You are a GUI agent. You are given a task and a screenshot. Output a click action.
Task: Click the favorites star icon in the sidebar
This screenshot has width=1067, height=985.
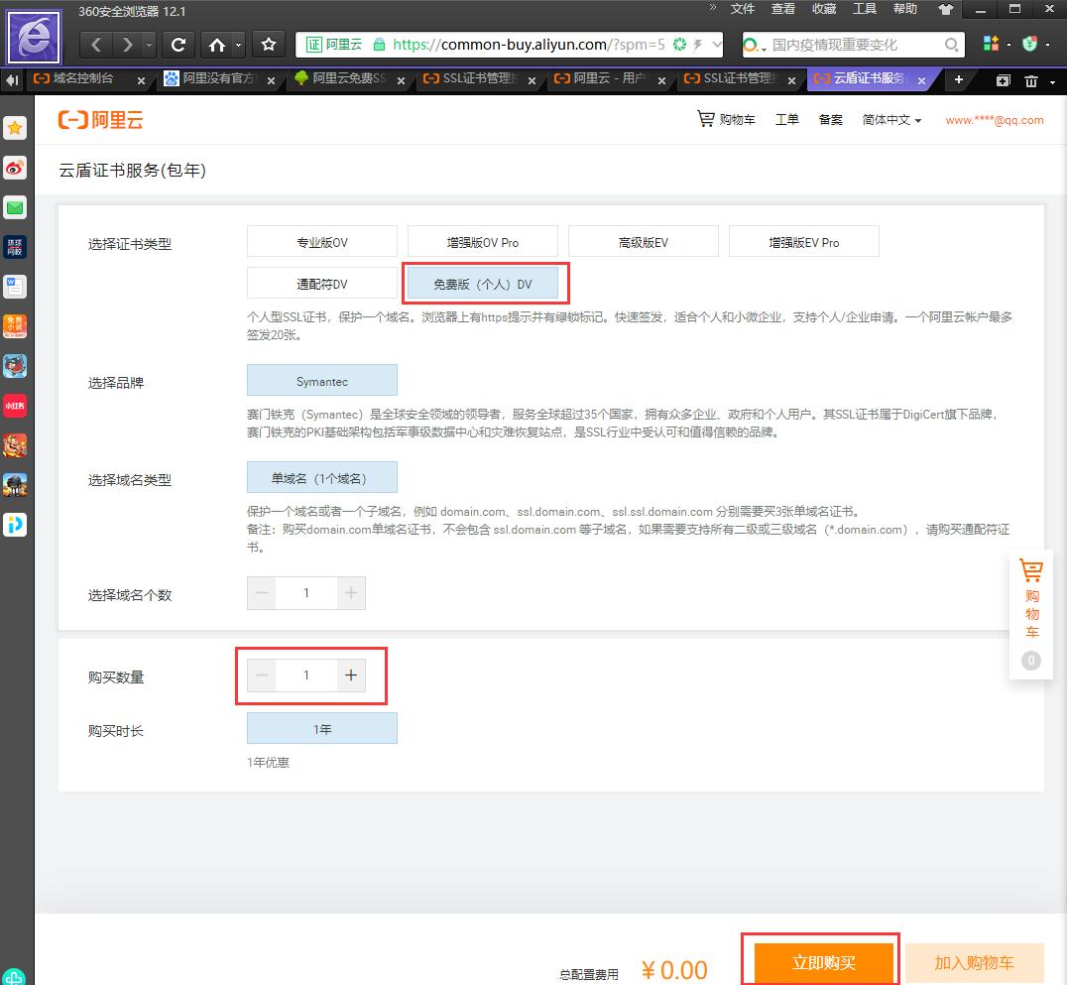[x=15, y=128]
